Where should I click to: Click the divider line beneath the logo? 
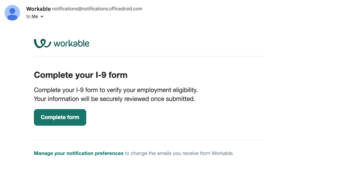click(x=149, y=56)
